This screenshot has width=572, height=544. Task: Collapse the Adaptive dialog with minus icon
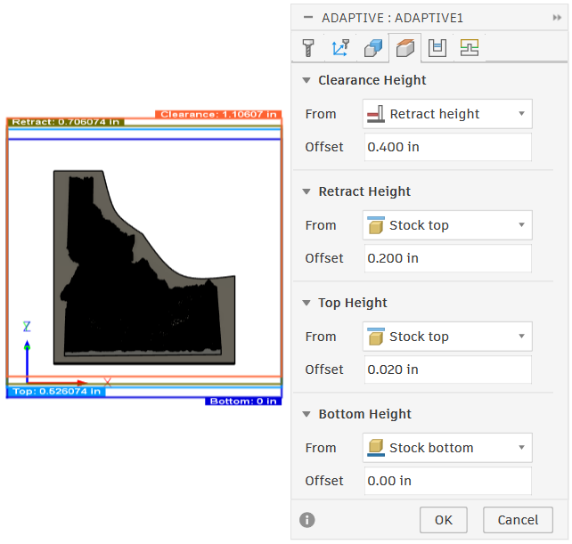[308, 18]
